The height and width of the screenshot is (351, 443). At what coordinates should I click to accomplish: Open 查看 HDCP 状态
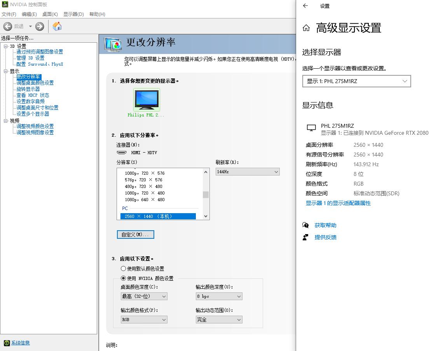pos(33,95)
